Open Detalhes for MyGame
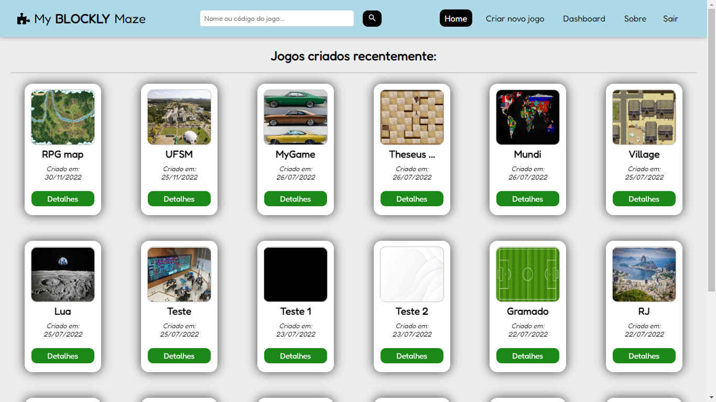 pos(296,199)
